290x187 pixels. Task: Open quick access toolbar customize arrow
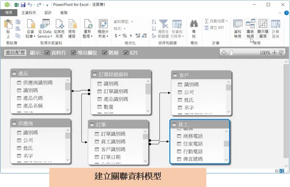pos(47,5)
